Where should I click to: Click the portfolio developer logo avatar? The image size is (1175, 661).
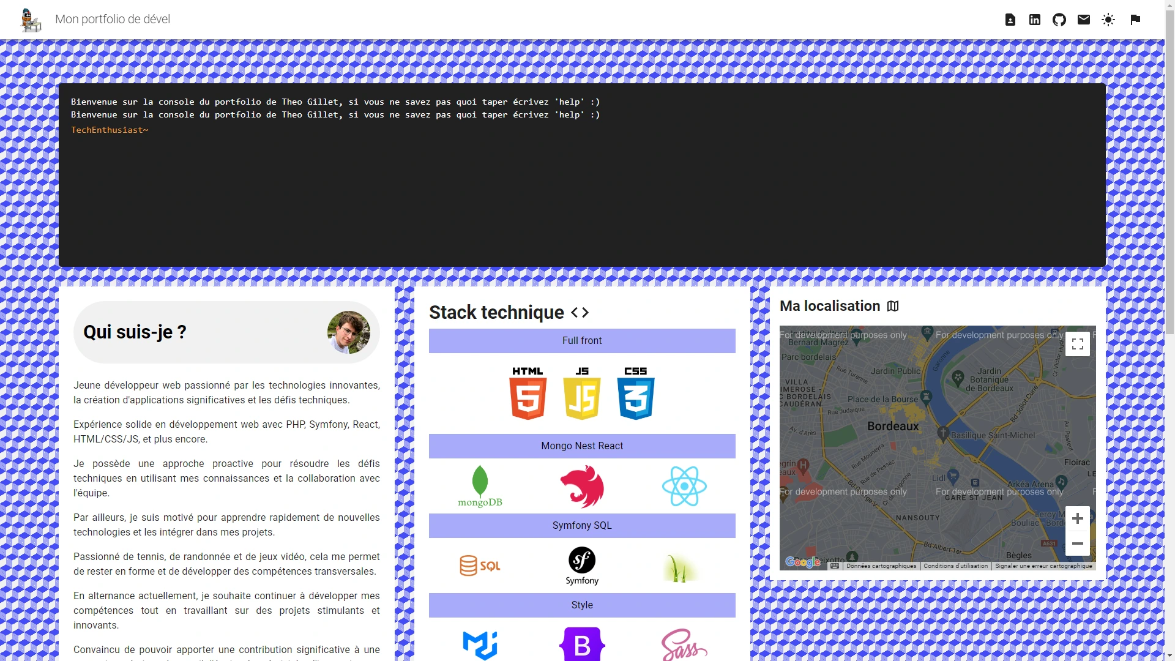31,20
